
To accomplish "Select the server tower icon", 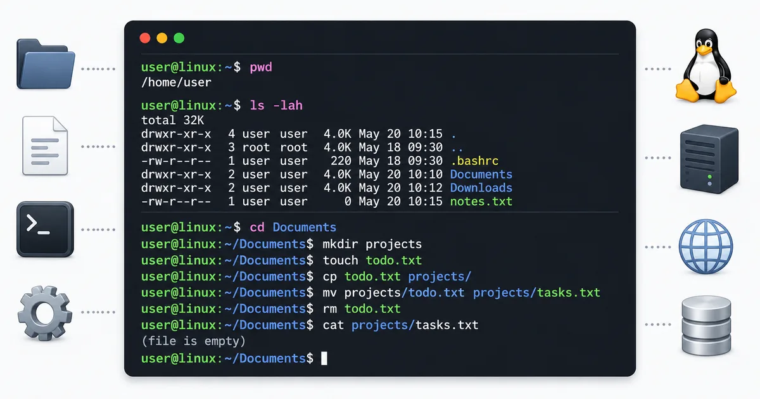I will [x=709, y=158].
